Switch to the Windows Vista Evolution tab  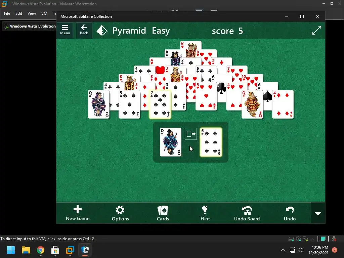pyautogui.click(x=30, y=26)
